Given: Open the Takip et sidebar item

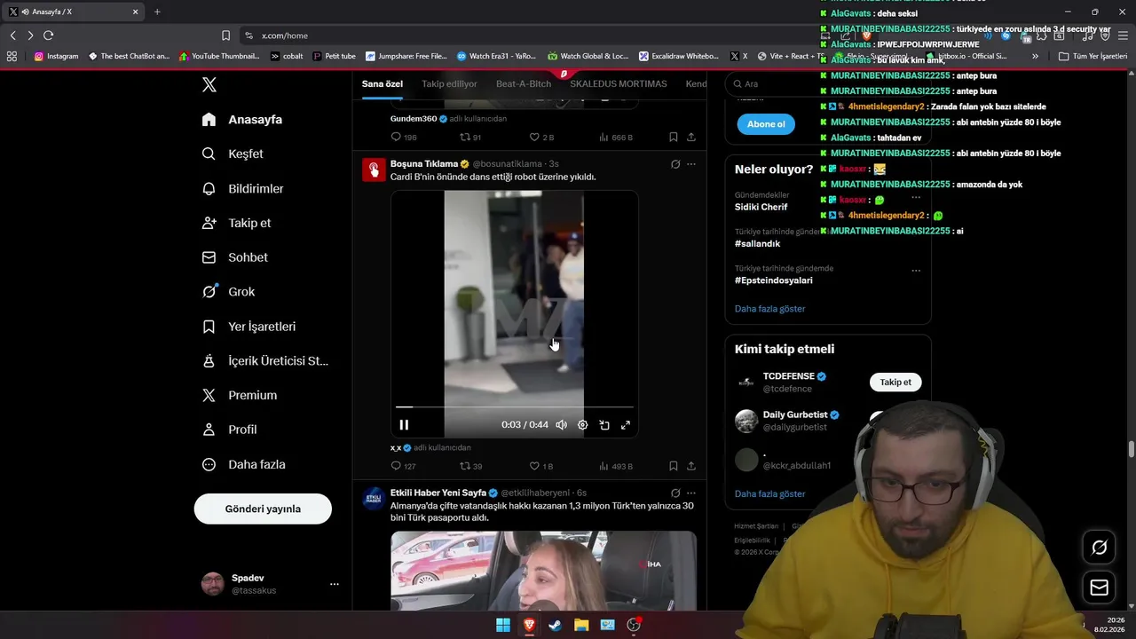Looking at the screenshot, I should 236,223.
